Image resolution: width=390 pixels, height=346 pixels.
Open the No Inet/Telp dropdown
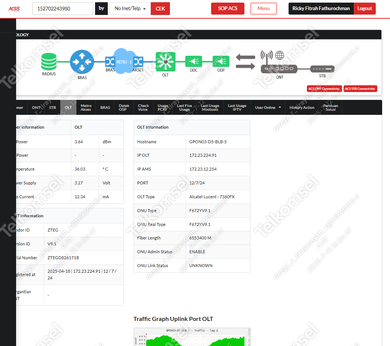[x=130, y=9]
